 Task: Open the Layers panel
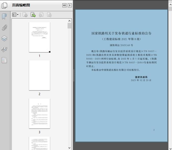[4, 38]
